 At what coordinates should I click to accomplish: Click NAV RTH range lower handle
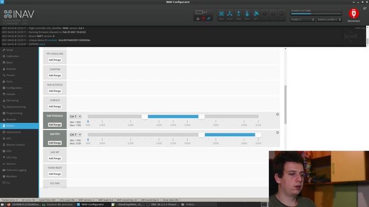[x=201, y=135]
